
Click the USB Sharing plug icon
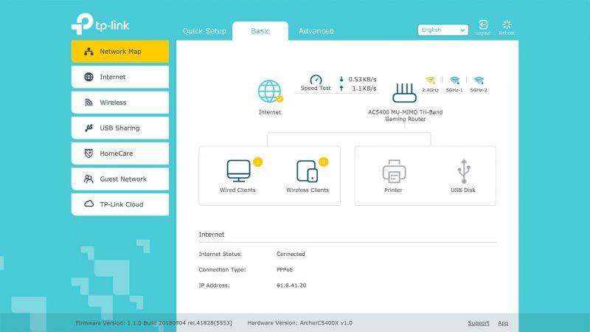click(88, 128)
